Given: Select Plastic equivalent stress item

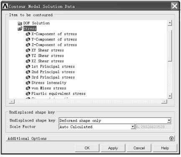Looking at the screenshot, I should coord(59,94).
